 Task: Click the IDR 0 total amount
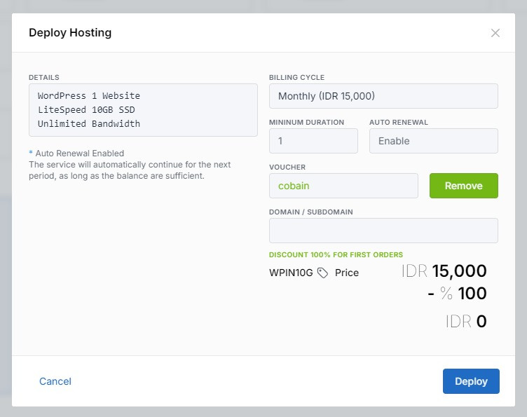point(466,322)
